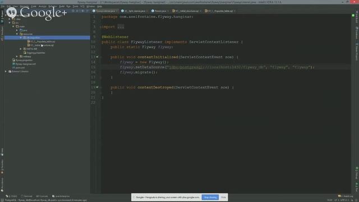
Task: Switch to the V1_1__Populate_table.sql editor tab
Action: (220, 11)
